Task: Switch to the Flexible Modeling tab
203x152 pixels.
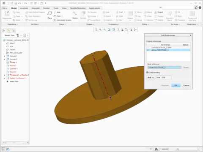Action: [x=78, y=8]
